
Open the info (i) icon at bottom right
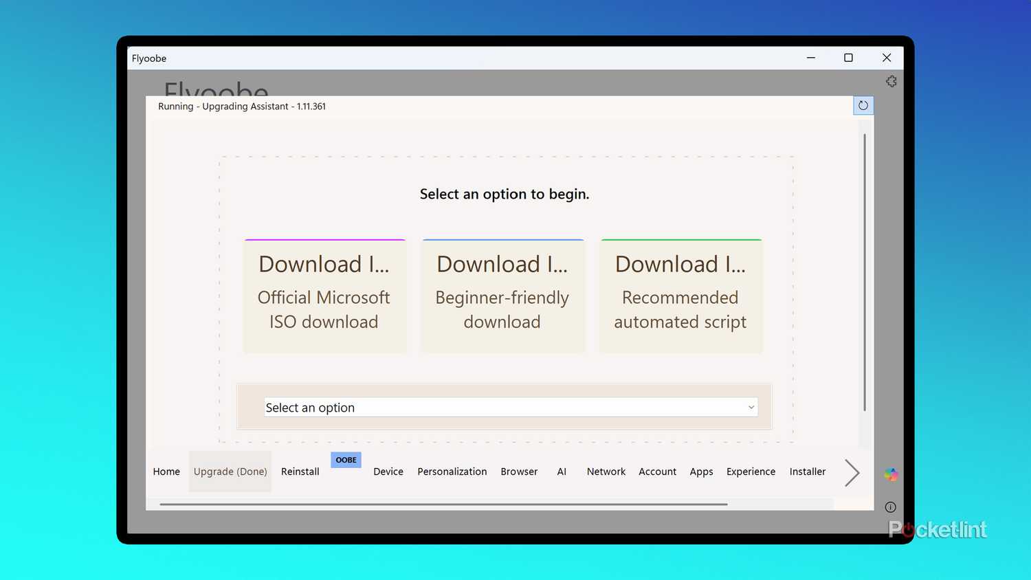[889, 506]
